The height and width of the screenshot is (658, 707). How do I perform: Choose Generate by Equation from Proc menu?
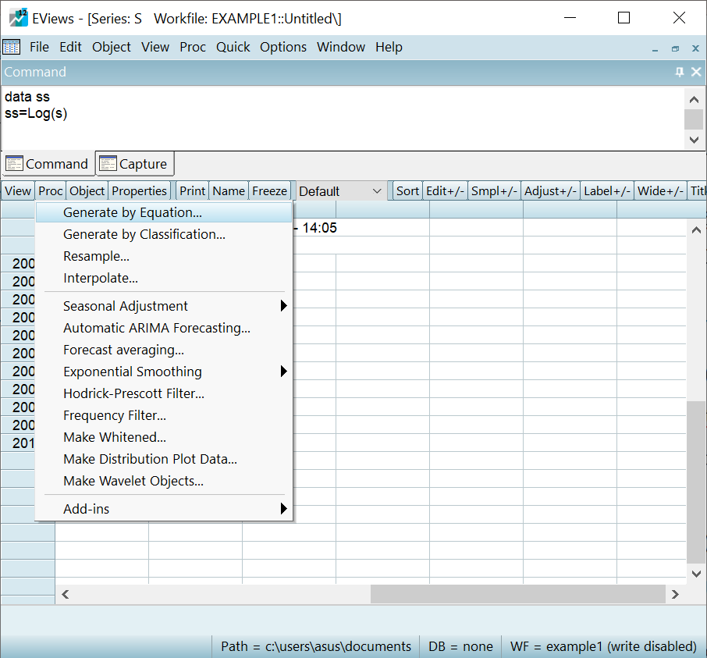pos(133,212)
